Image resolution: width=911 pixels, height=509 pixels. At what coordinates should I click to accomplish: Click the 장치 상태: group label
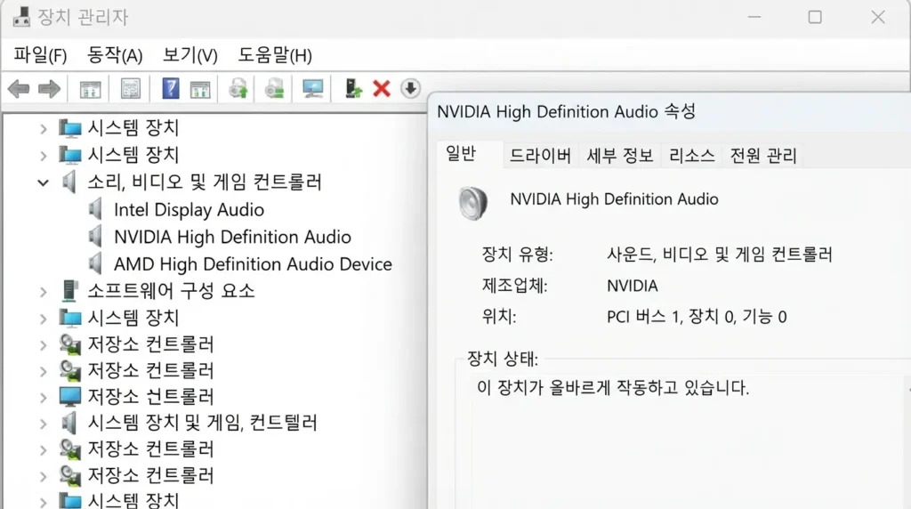coord(503,360)
